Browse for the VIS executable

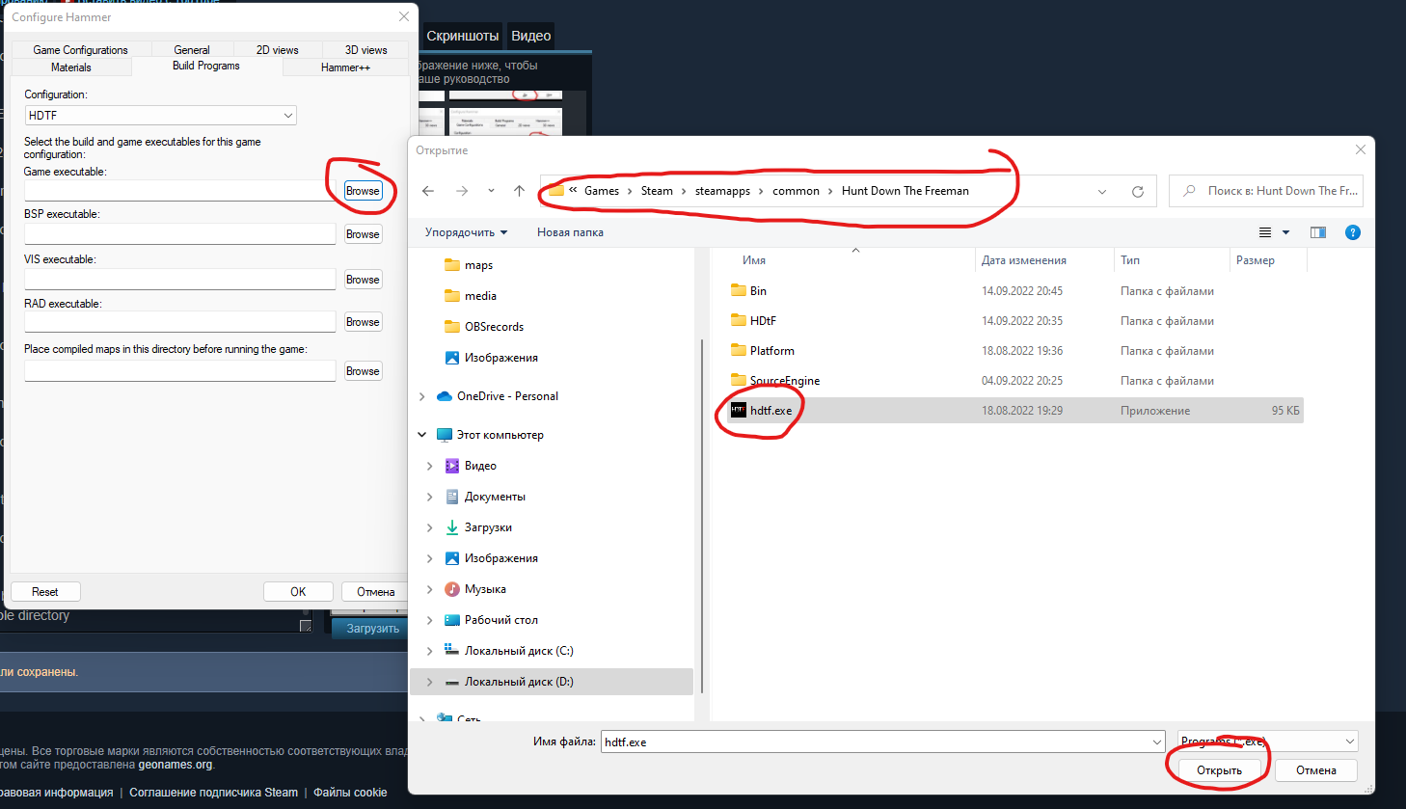click(363, 280)
